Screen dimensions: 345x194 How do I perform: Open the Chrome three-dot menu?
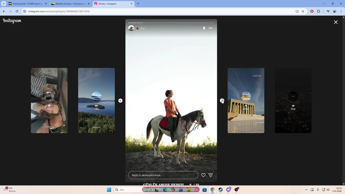(x=341, y=11)
